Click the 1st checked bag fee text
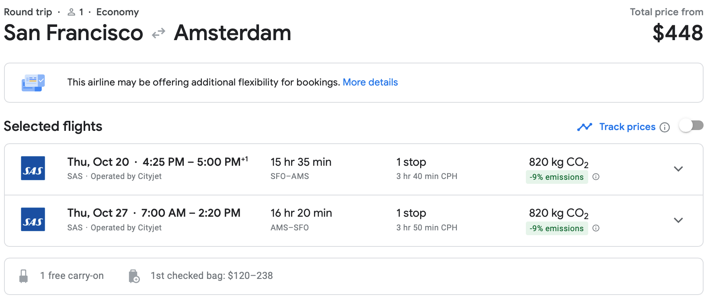The image size is (710, 301). (x=211, y=276)
